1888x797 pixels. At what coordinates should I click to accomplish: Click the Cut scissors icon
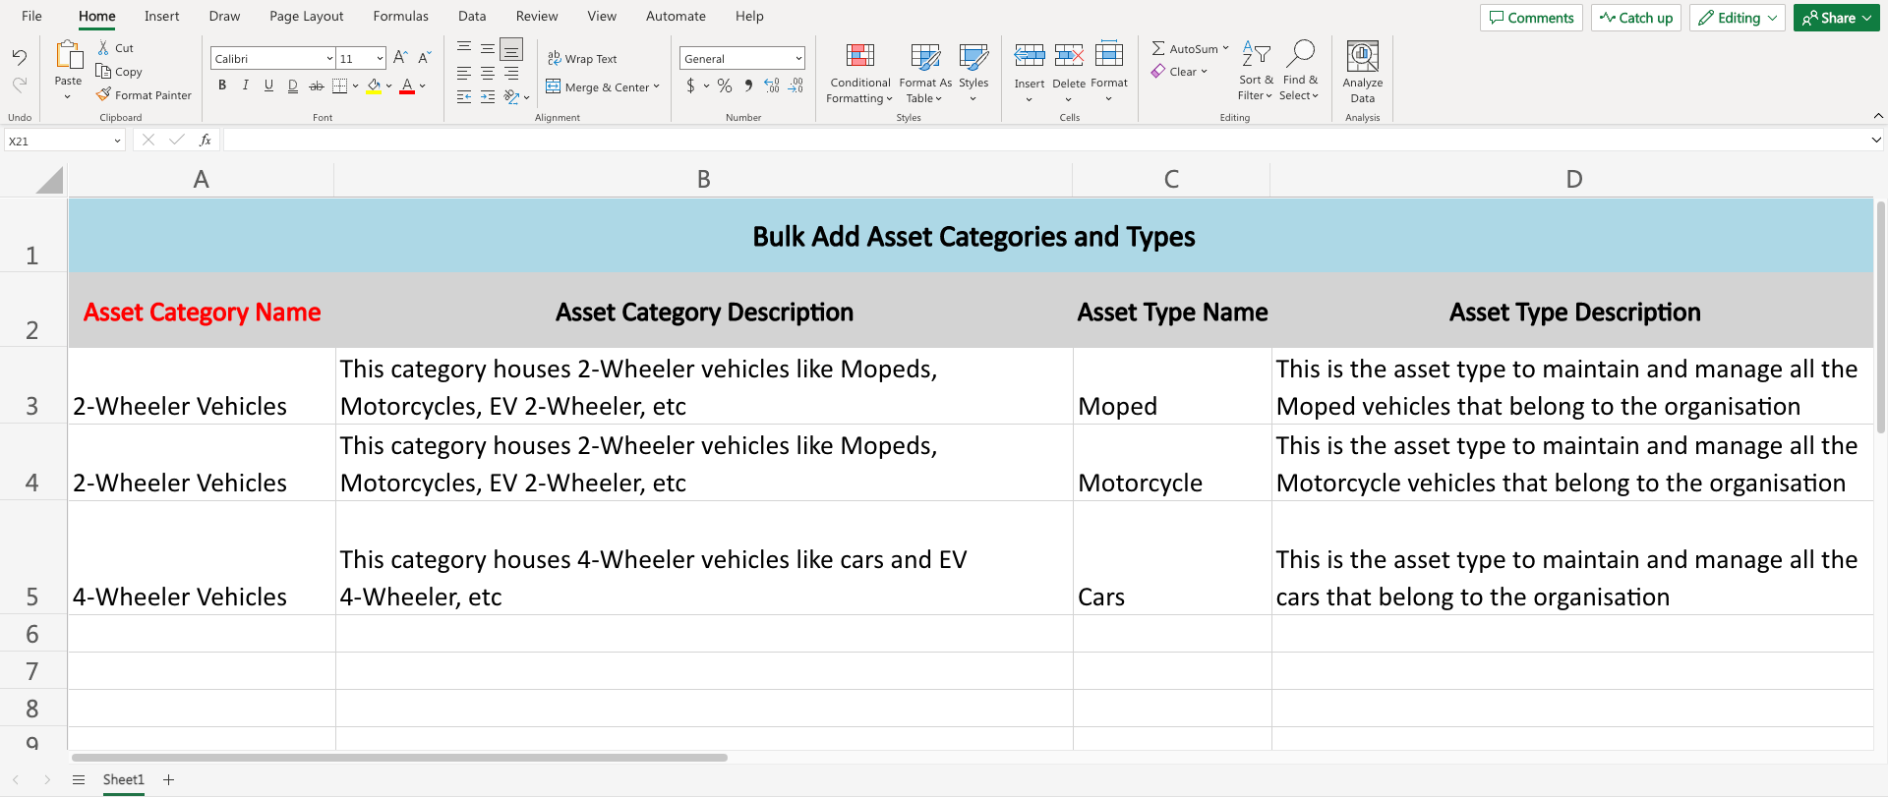[103, 48]
